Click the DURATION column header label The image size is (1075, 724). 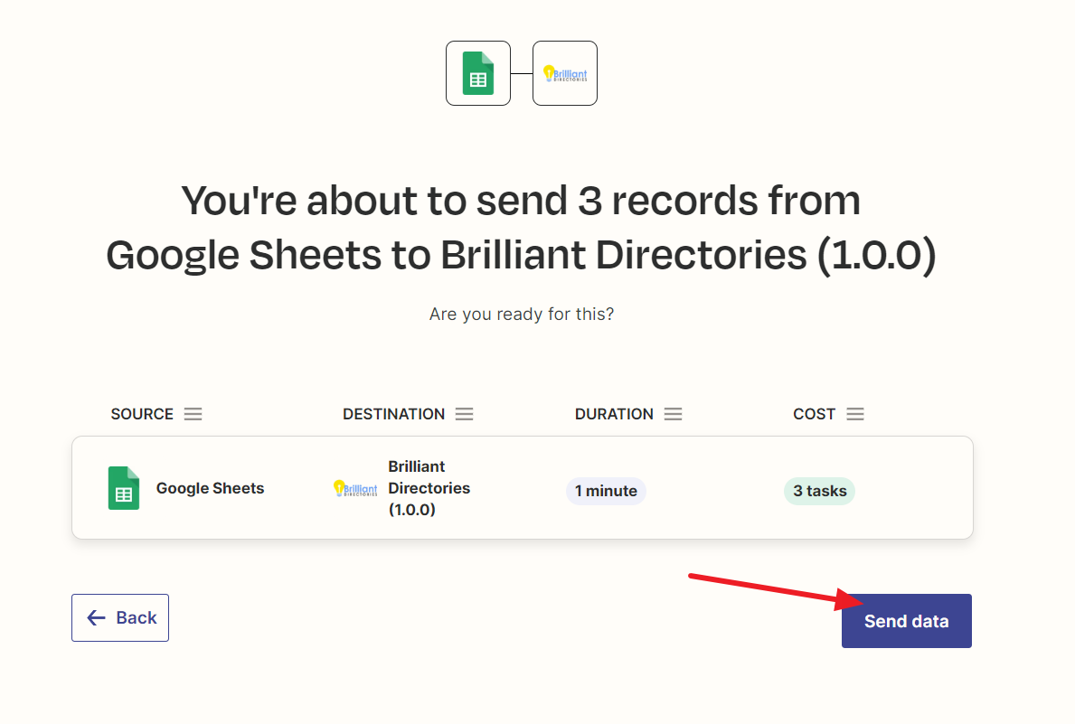614,414
